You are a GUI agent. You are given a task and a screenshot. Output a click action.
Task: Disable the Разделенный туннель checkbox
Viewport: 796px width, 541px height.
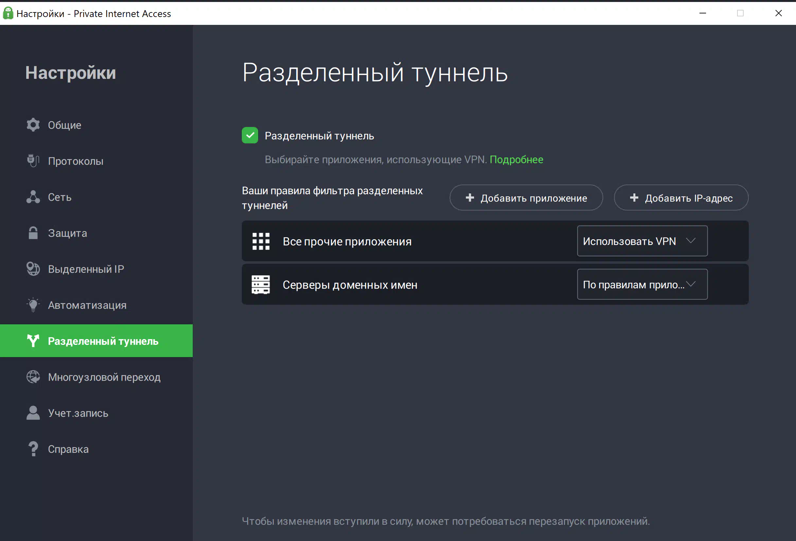[x=250, y=135]
